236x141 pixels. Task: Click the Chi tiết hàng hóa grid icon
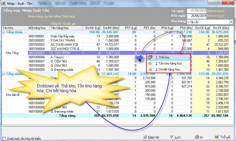click(x=150, y=69)
